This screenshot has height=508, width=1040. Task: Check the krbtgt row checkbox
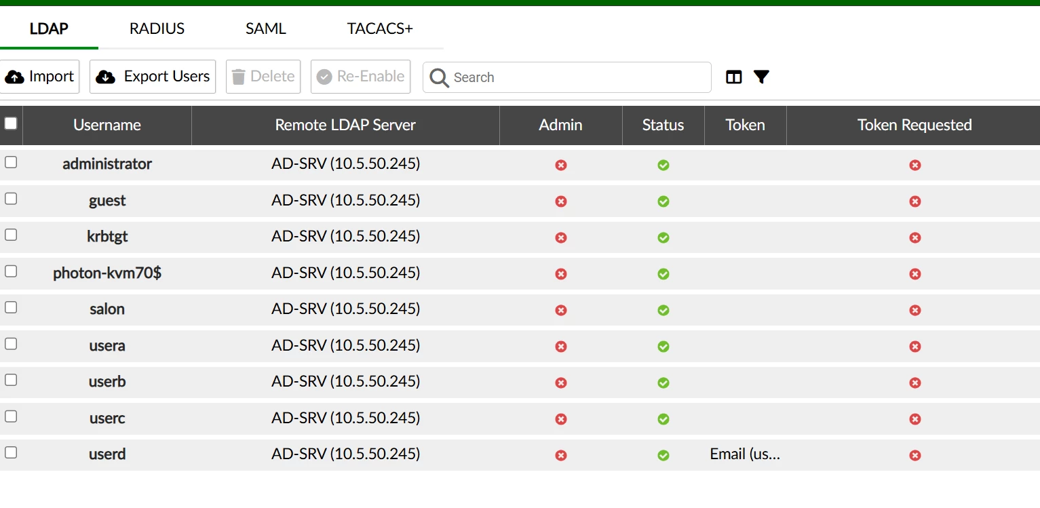(x=11, y=235)
